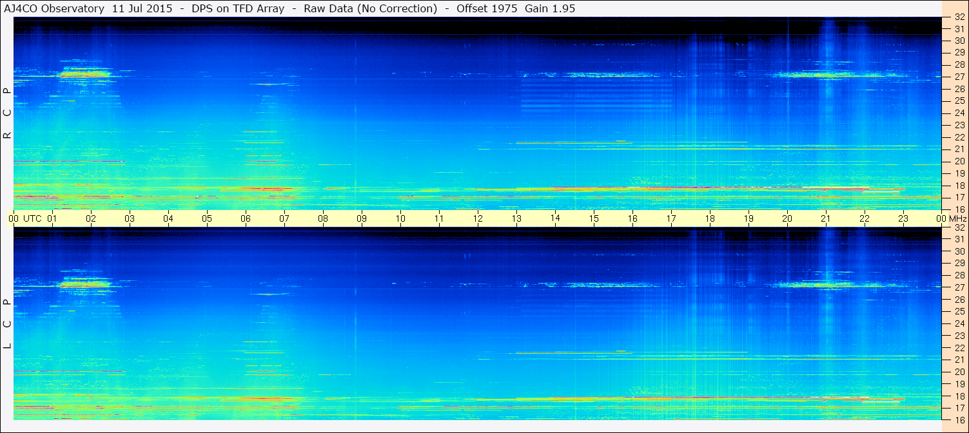Viewport: 969px width, 433px height.
Task: Pick the 04 hour marker on time axis
Action: click(x=168, y=218)
